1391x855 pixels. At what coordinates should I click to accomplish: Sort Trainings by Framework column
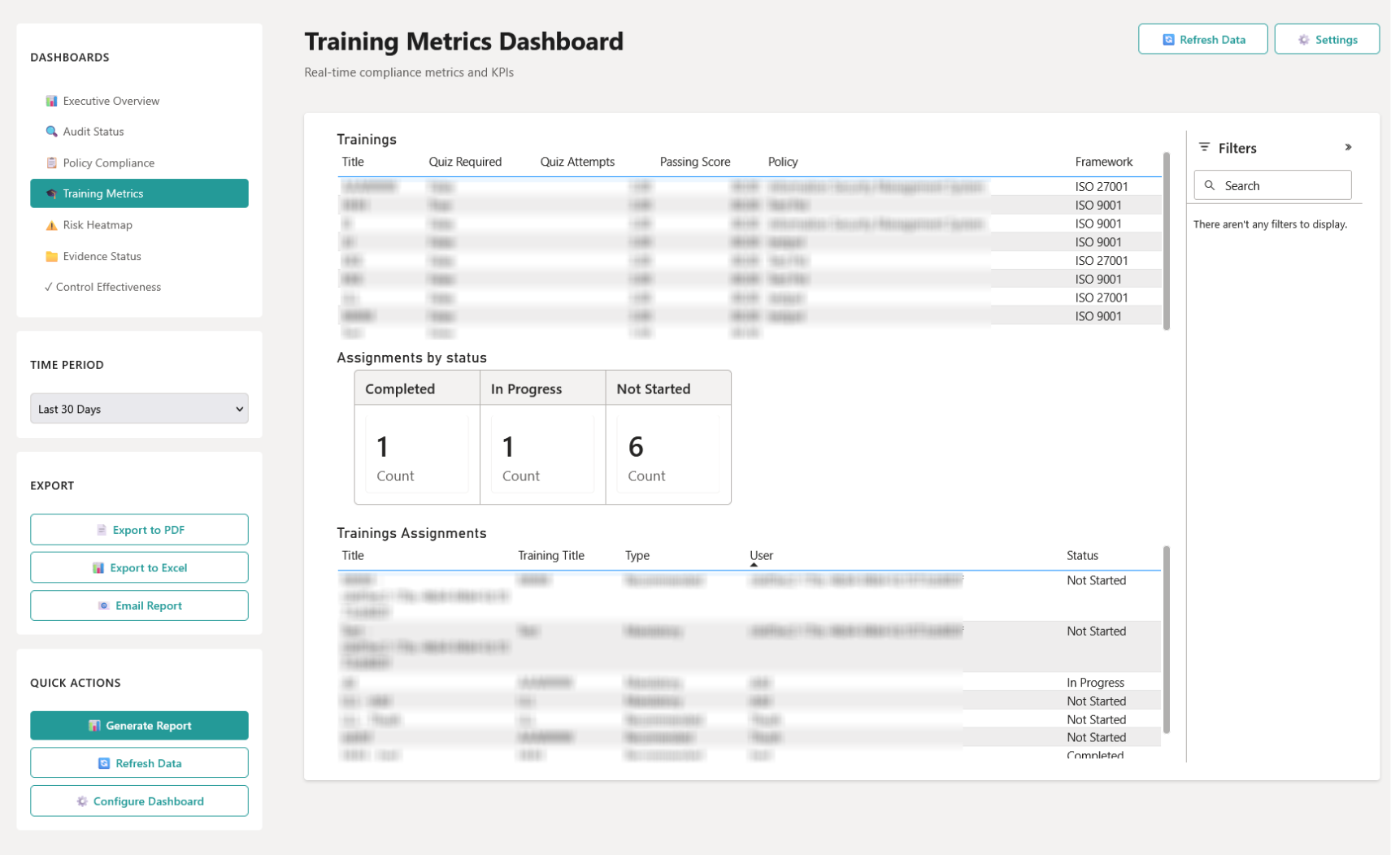[1104, 162]
